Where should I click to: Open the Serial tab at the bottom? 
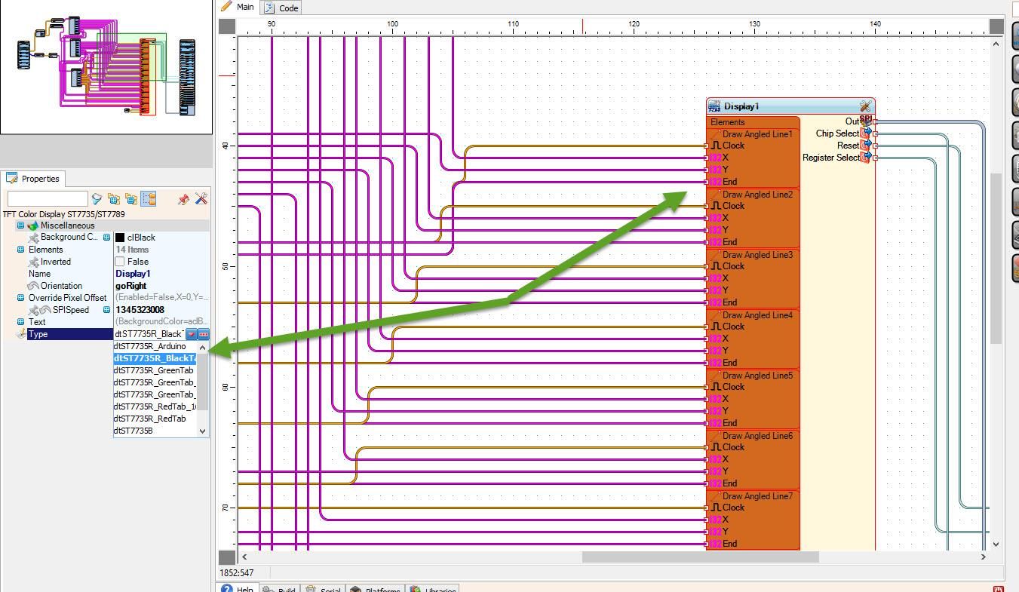pyautogui.click(x=323, y=588)
